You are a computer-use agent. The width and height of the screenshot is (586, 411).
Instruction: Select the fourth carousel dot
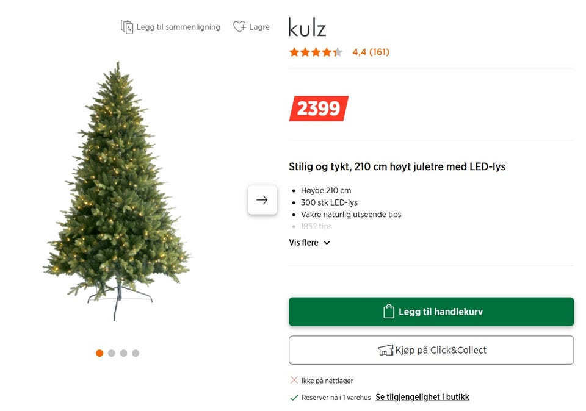(136, 353)
